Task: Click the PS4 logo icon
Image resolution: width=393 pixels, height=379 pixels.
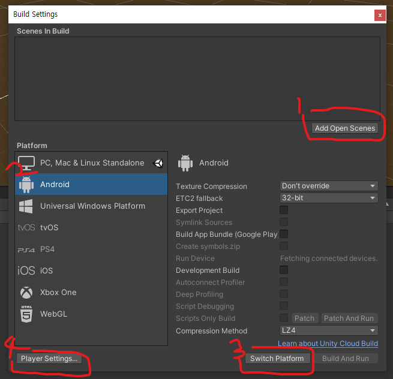Action: 26,249
